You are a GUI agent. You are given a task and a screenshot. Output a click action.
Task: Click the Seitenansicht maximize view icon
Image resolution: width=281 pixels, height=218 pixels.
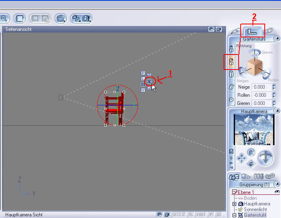219,29
